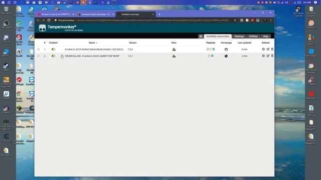Open a new browser tab
Screen dimensions: 321x180
(159, 14)
